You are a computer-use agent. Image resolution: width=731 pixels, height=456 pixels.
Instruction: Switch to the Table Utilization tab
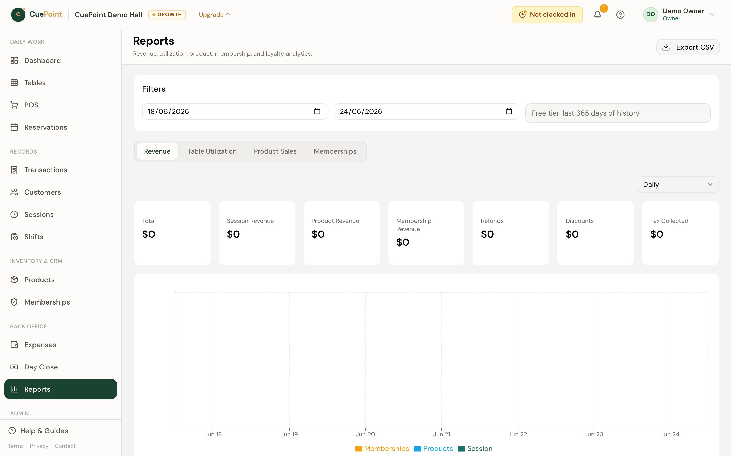click(212, 151)
